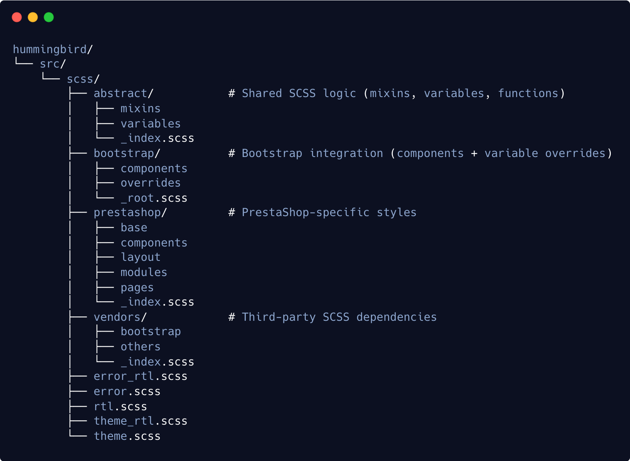Image resolution: width=630 pixels, height=461 pixels.
Task: Select the pages entry in prestashop
Action: [137, 288]
